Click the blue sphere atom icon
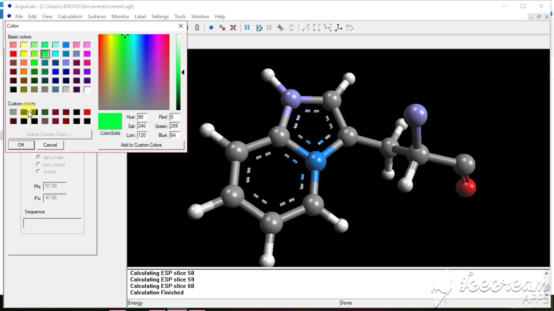The height and width of the screenshot is (311, 554). (211, 28)
